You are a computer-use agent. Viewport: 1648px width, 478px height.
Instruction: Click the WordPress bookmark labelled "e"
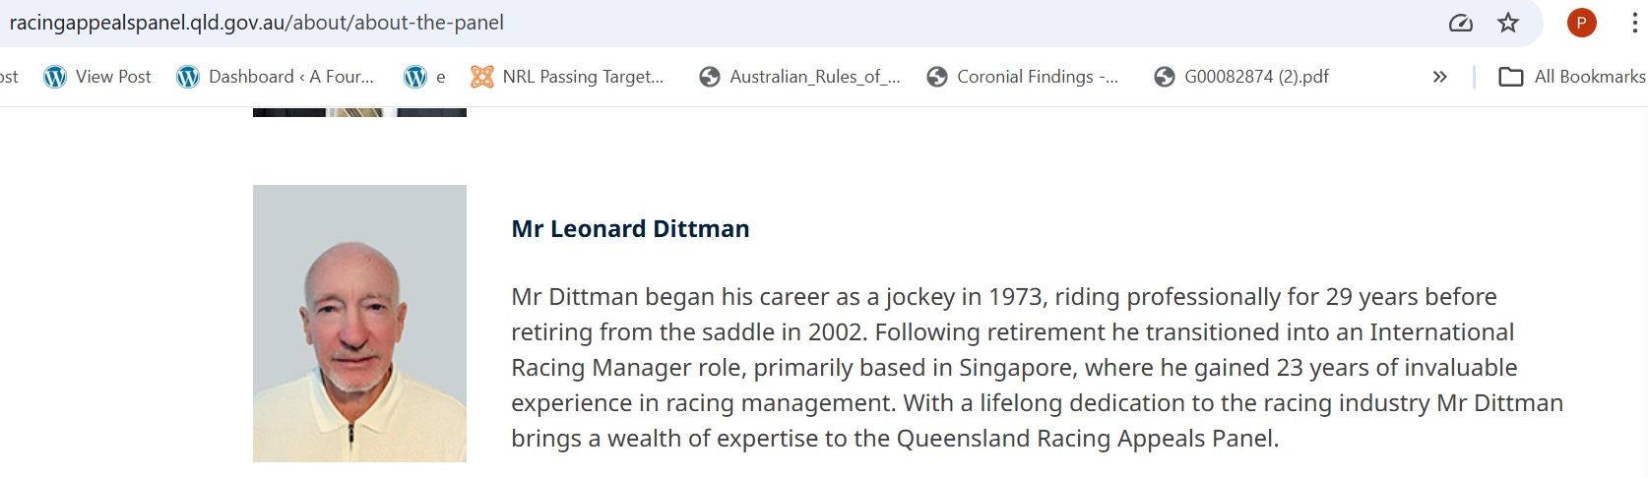[425, 77]
